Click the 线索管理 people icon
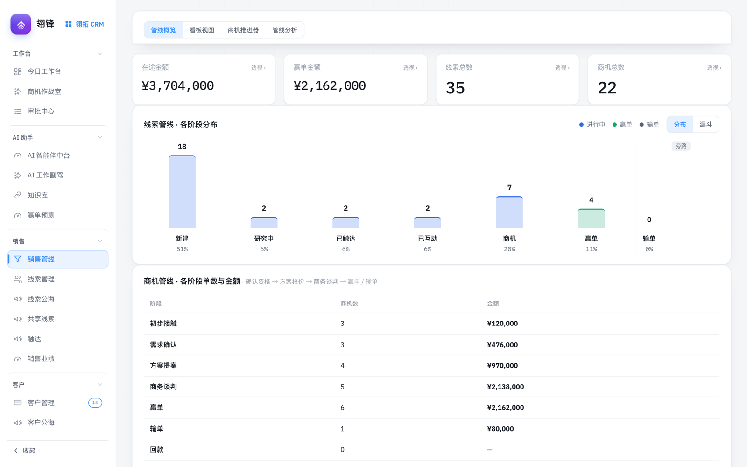 [x=18, y=279]
